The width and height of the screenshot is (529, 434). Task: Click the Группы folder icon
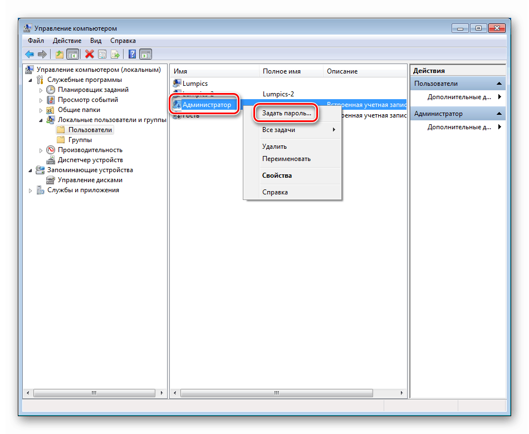click(61, 140)
